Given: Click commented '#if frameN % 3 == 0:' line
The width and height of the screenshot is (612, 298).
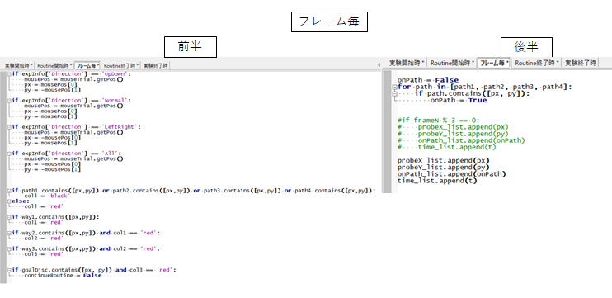Looking at the screenshot, I should click(x=439, y=121).
